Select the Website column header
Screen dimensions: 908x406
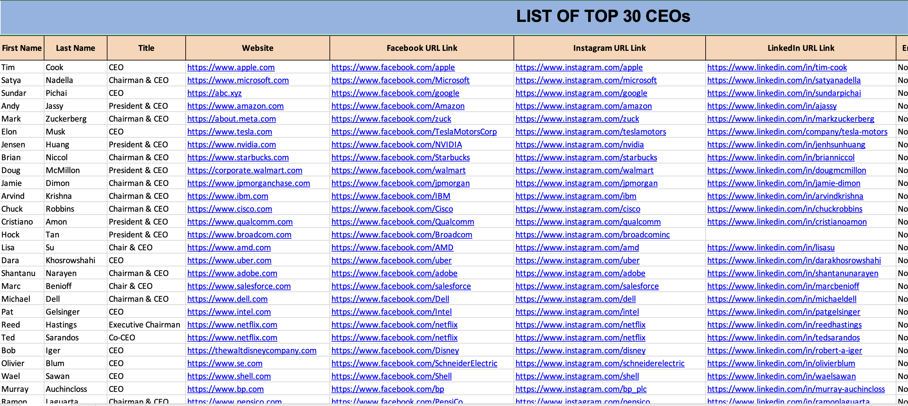pos(258,48)
